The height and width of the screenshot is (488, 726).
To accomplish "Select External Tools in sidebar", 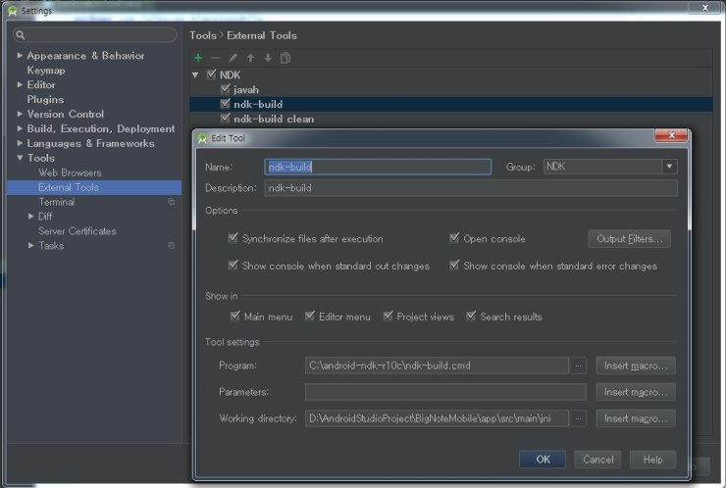I will click(94, 187).
